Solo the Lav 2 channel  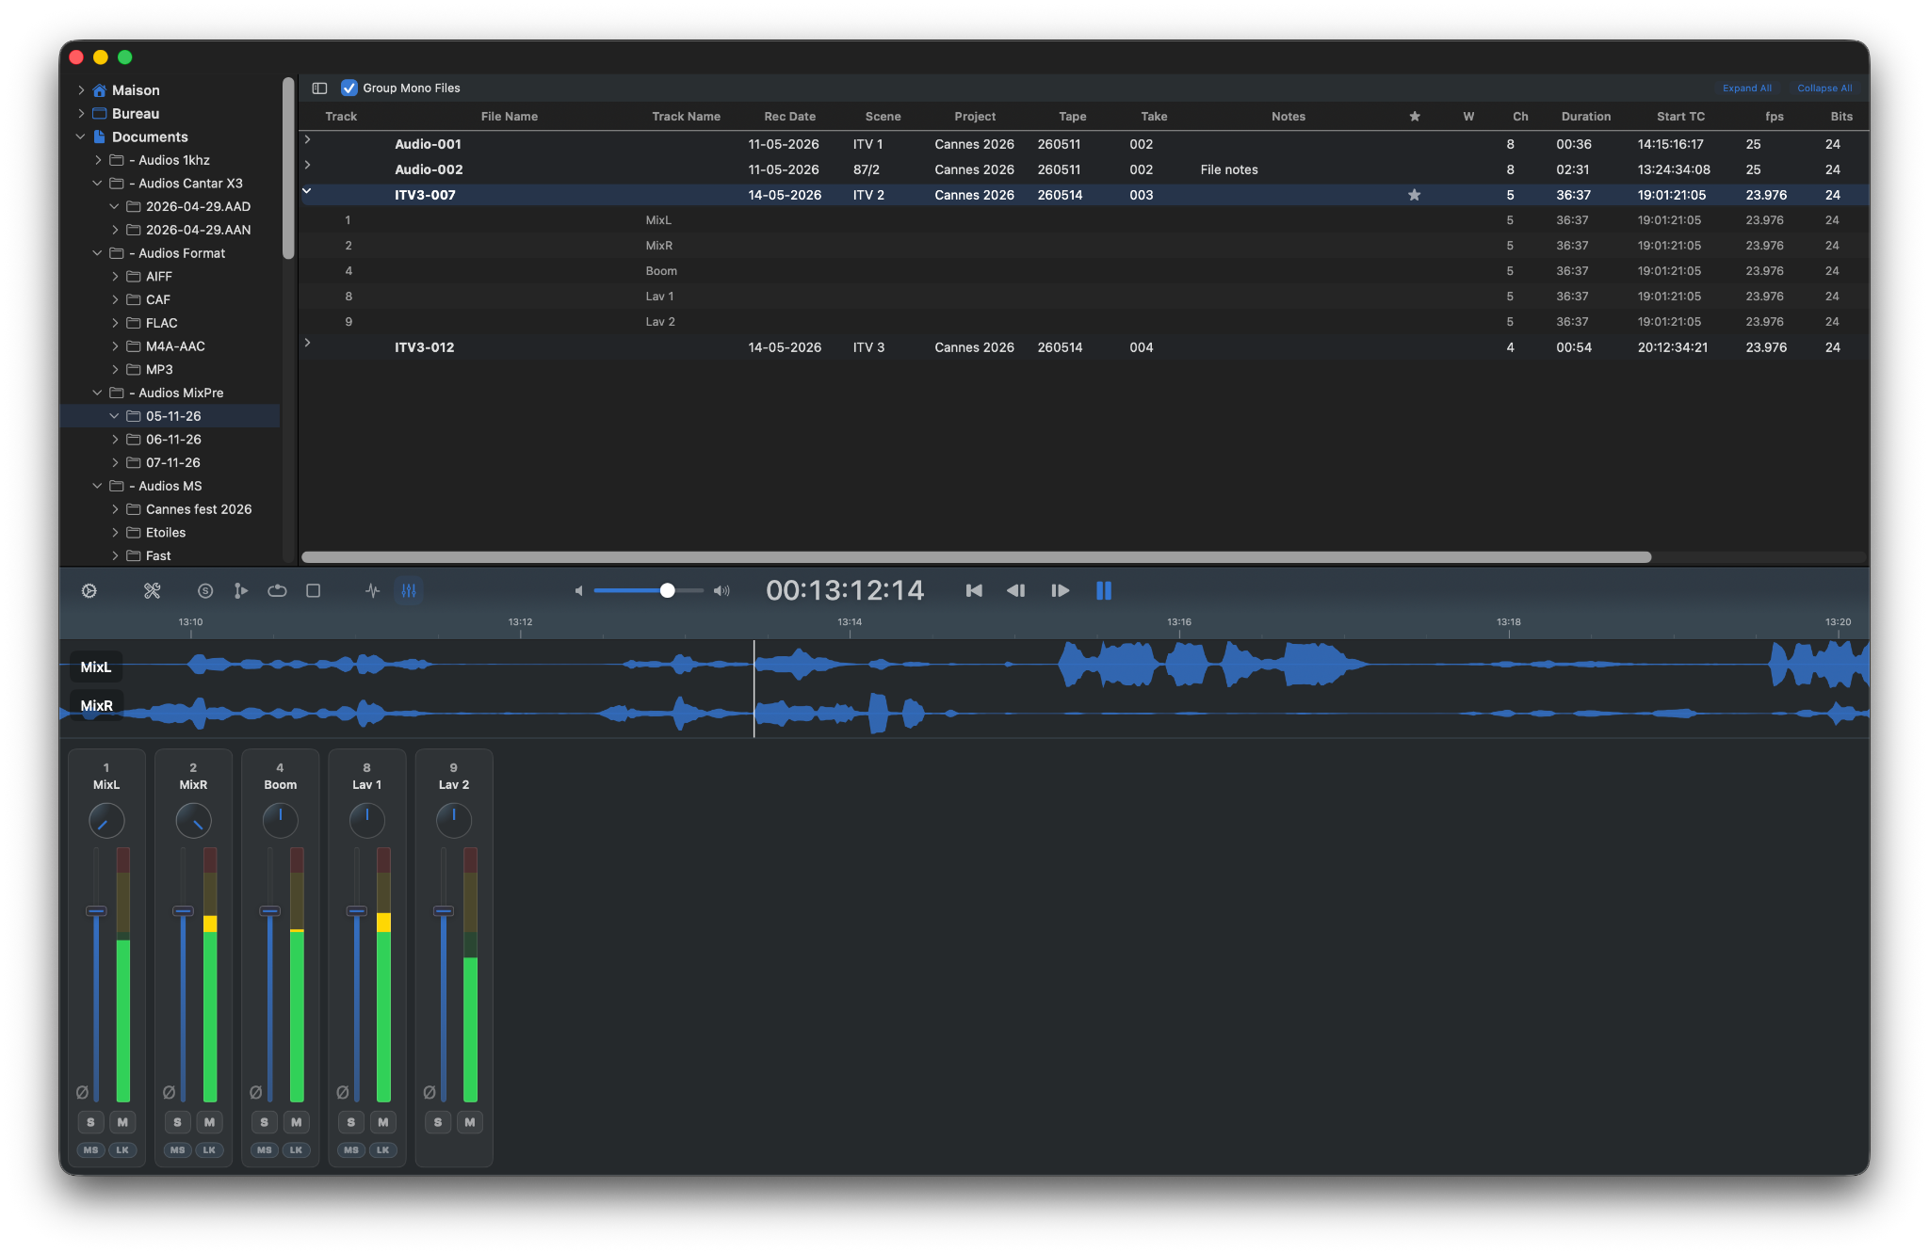438,1122
